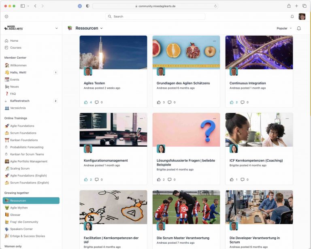Open comments on Agiles Testen
This screenshot has height=249, width=311.
(97, 102)
